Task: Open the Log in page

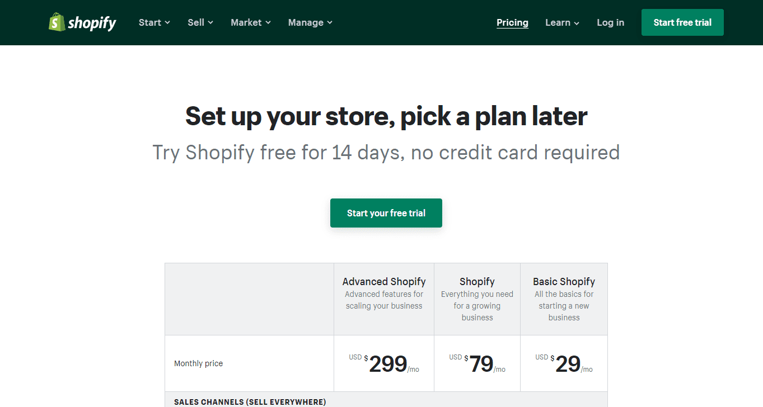Action: pos(610,22)
